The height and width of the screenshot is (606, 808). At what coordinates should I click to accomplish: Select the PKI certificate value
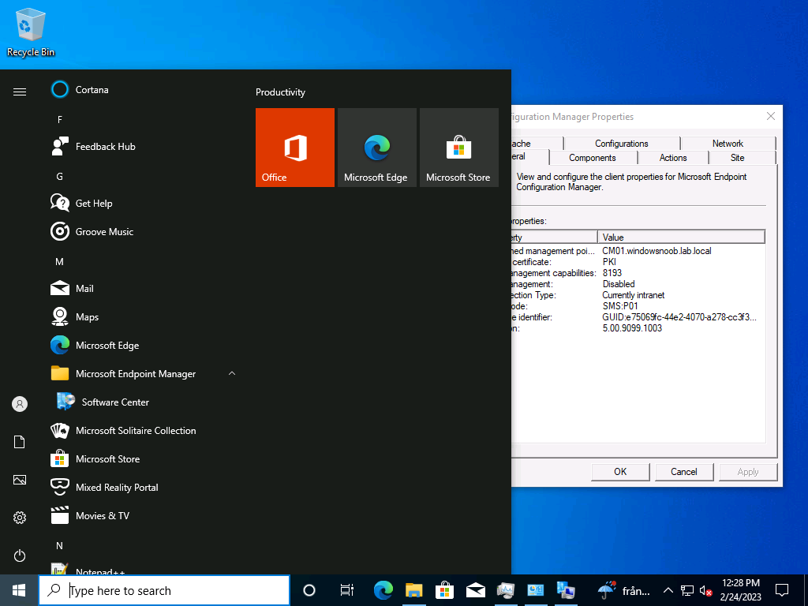[610, 262]
